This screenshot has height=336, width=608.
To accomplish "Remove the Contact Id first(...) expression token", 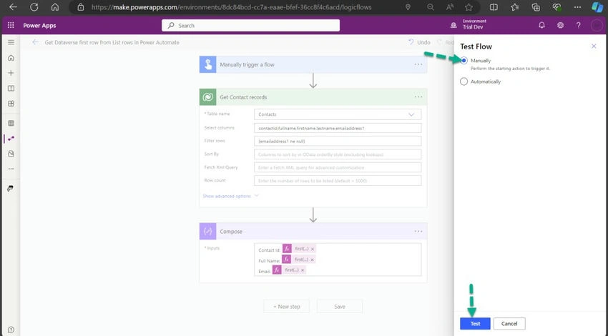I will [313, 249].
